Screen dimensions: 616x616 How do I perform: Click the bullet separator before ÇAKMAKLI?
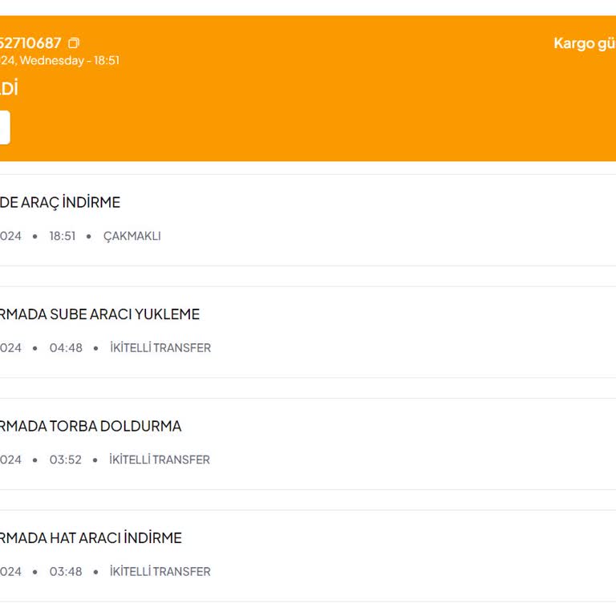click(x=89, y=237)
